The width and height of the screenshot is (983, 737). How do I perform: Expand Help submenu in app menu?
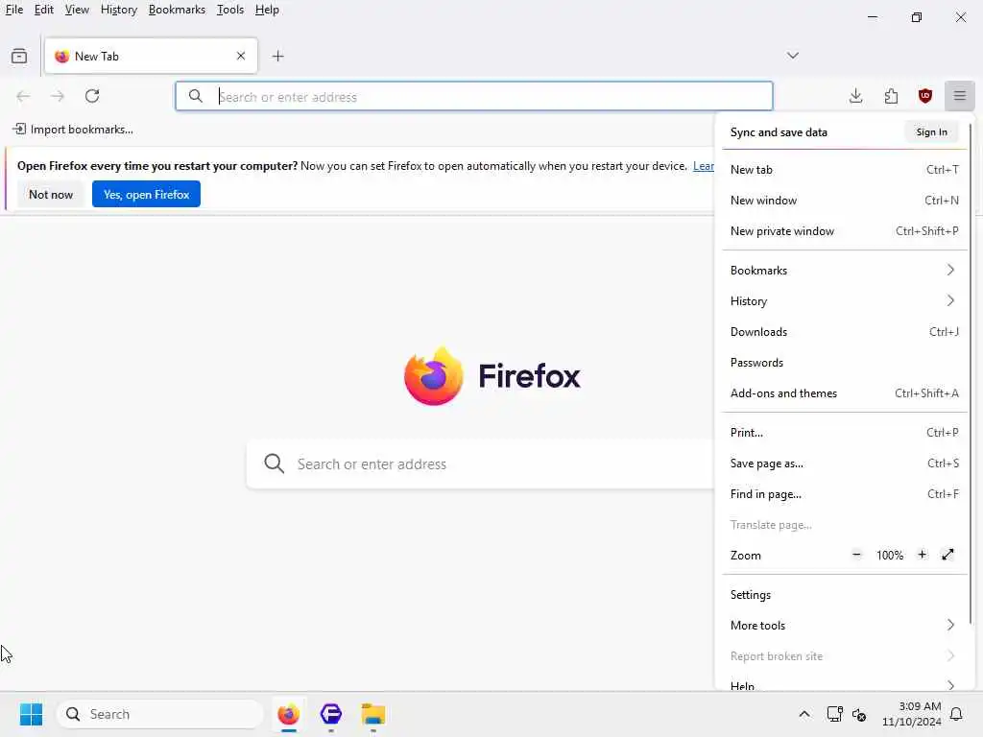coord(845,685)
